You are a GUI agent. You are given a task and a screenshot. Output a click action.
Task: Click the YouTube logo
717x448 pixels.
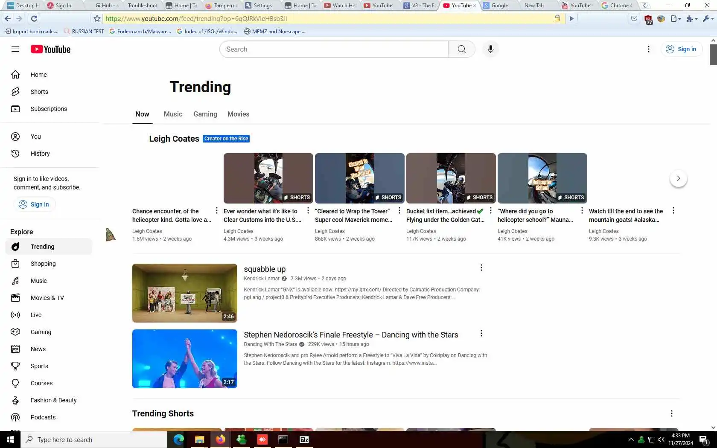point(50,49)
